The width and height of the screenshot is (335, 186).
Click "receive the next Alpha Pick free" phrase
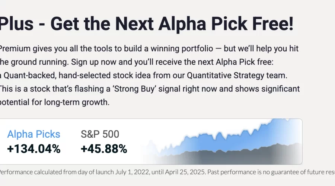pyautogui.click(x=214, y=62)
